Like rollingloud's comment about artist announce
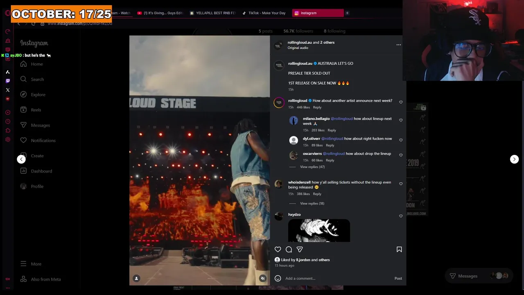This screenshot has width=524, height=295. 401,102
